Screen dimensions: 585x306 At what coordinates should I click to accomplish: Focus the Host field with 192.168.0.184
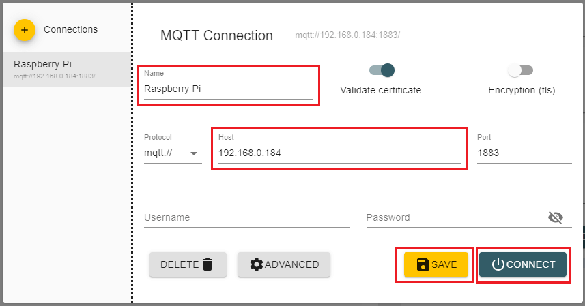[x=339, y=153]
